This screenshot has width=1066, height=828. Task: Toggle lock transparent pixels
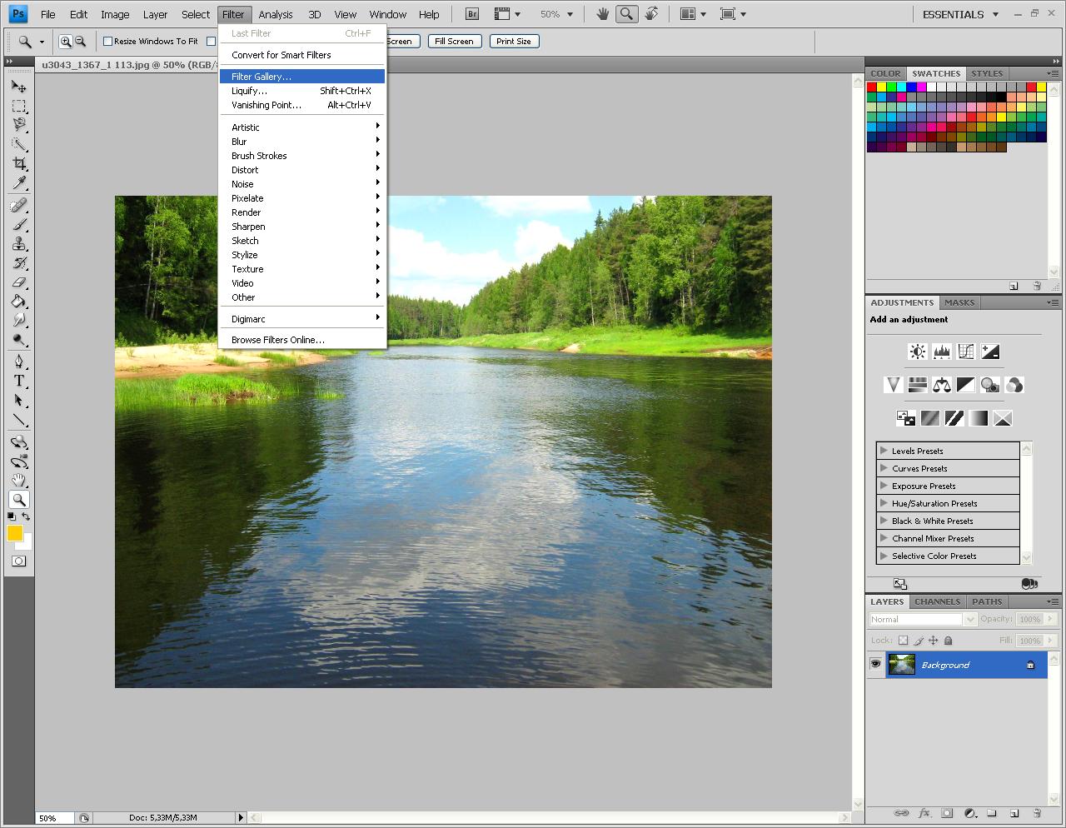point(903,641)
